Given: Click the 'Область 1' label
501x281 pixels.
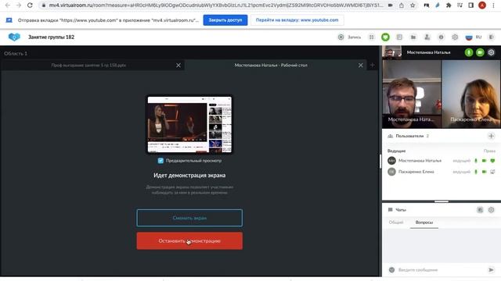Looking at the screenshot, I should coord(16,54).
